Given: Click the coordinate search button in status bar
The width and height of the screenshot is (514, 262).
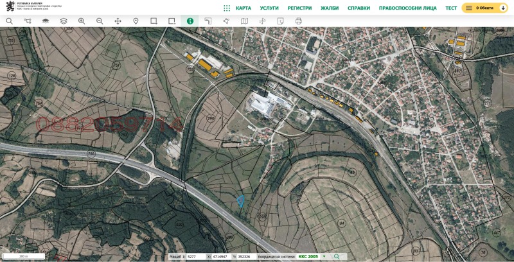Looking at the screenshot, I should [336, 257].
